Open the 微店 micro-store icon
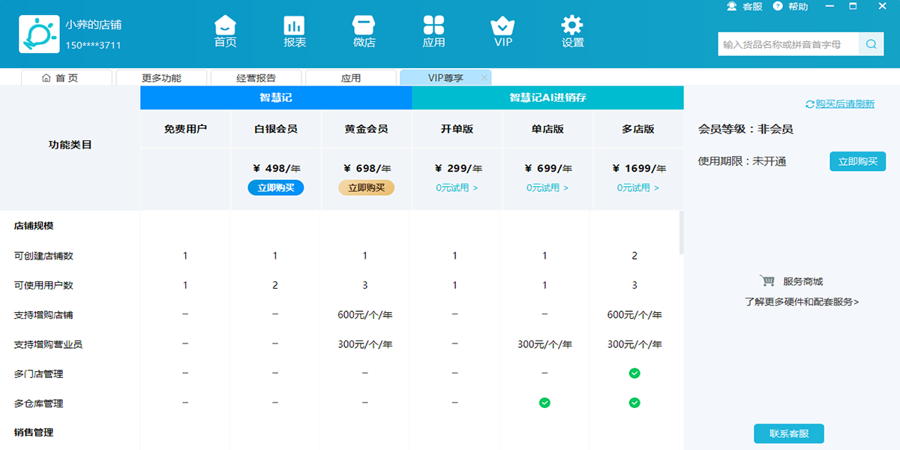Screen dimensions: 900x450 pos(364,25)
